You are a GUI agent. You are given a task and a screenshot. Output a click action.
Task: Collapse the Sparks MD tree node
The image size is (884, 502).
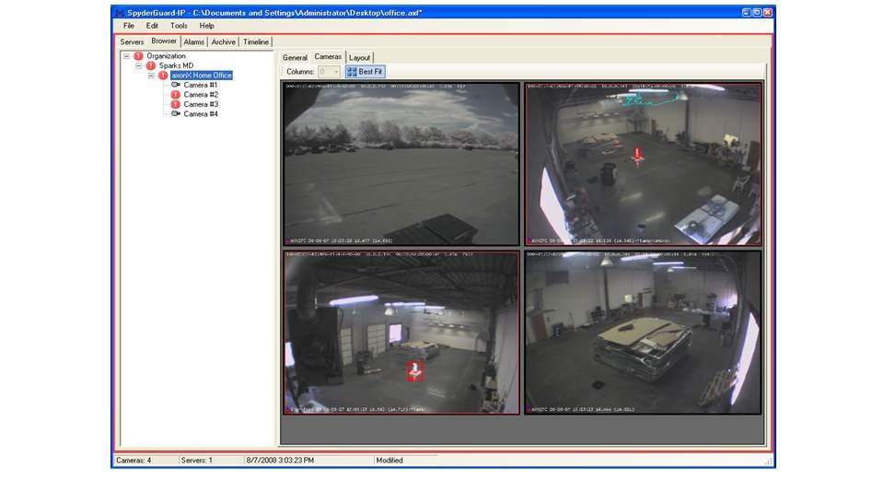pos(138,66)
